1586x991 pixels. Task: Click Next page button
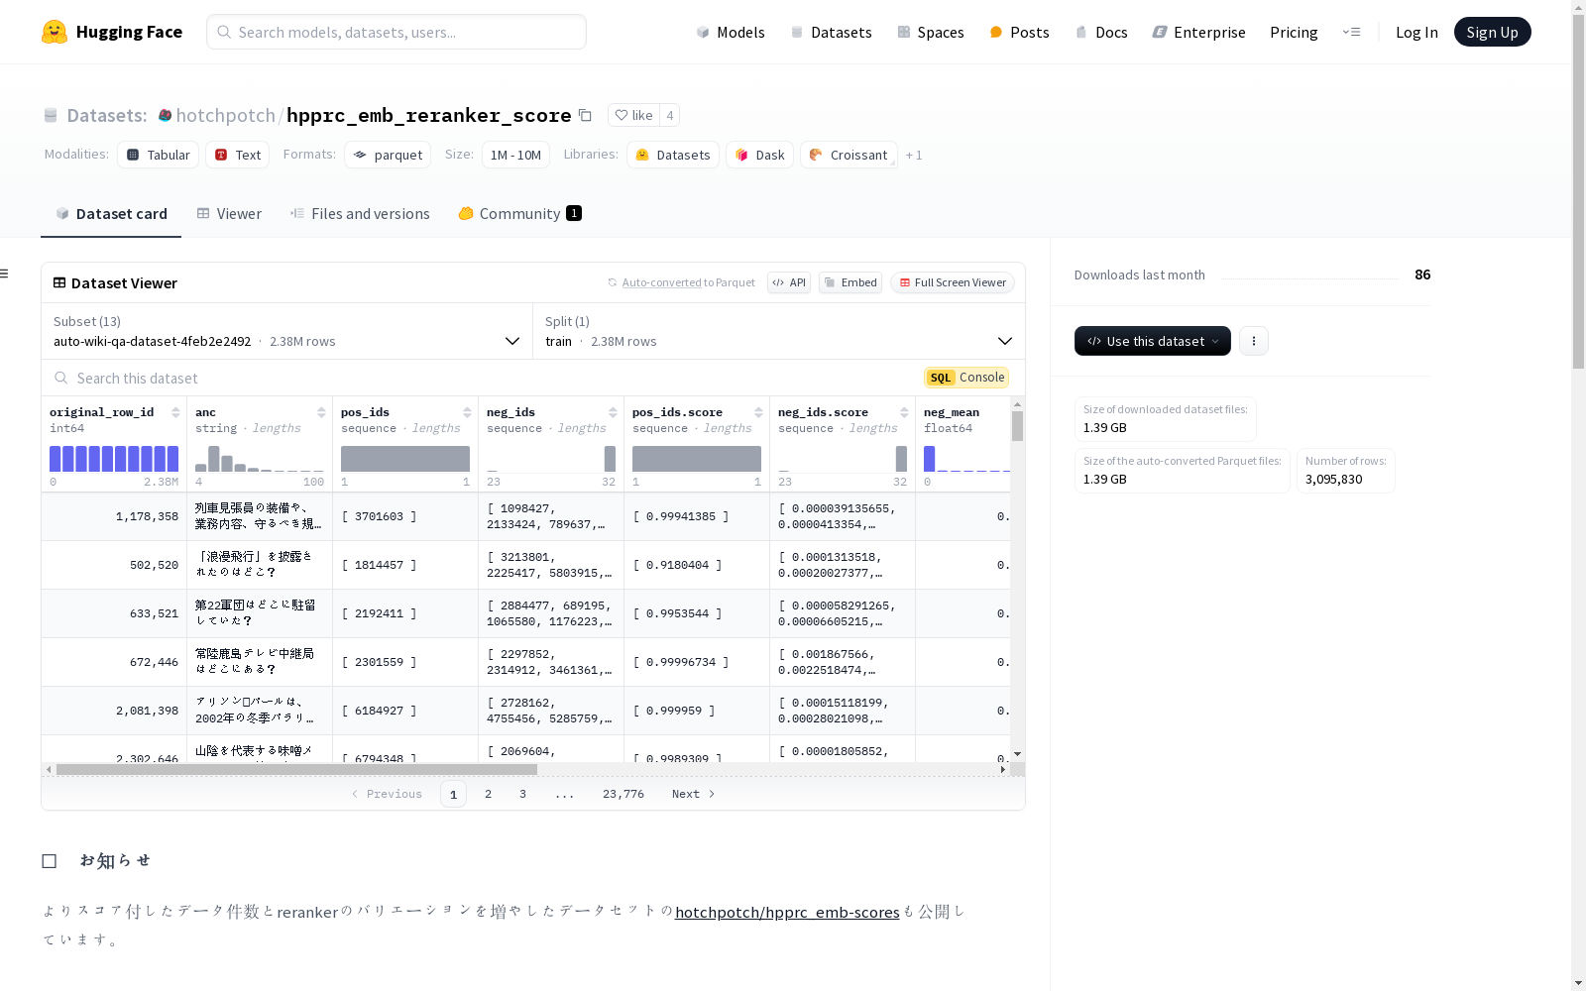tap(693, 794)
